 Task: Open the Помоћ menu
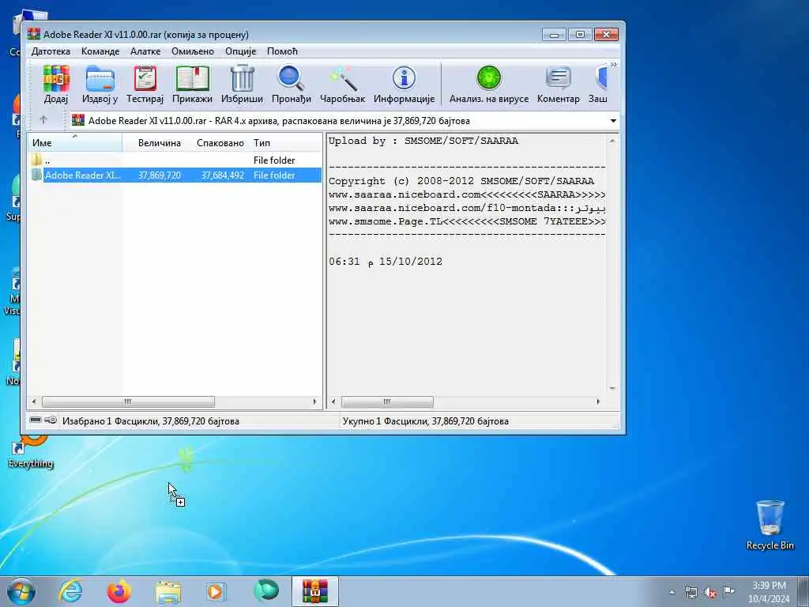pos(282,51)
